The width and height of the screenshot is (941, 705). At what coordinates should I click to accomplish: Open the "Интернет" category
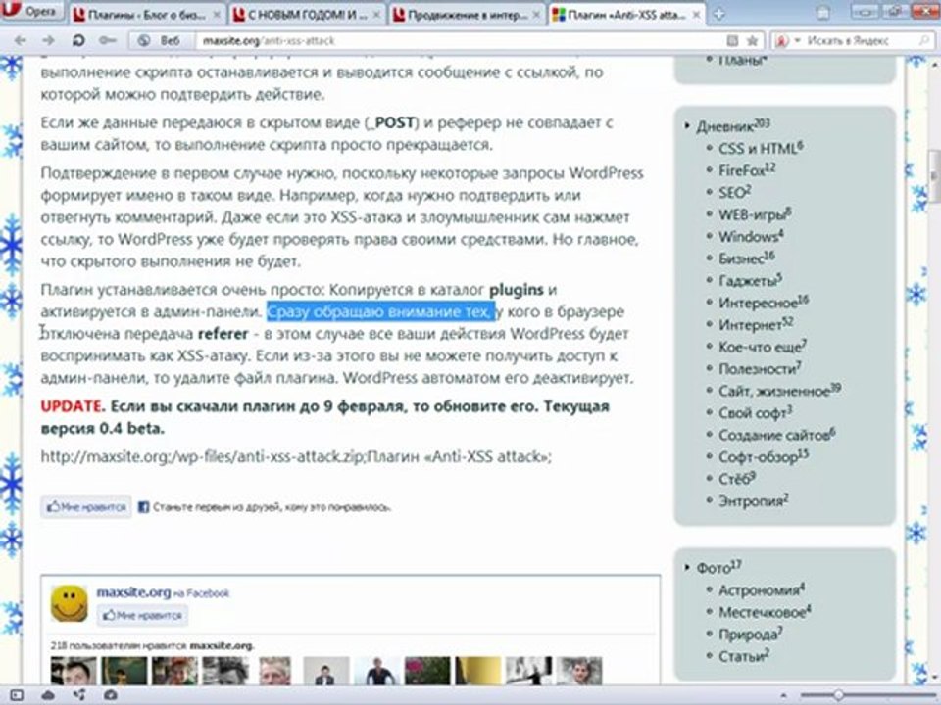click(x=756, y=325)
